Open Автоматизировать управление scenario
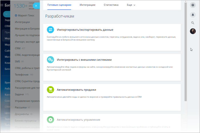 click(112, 123)
